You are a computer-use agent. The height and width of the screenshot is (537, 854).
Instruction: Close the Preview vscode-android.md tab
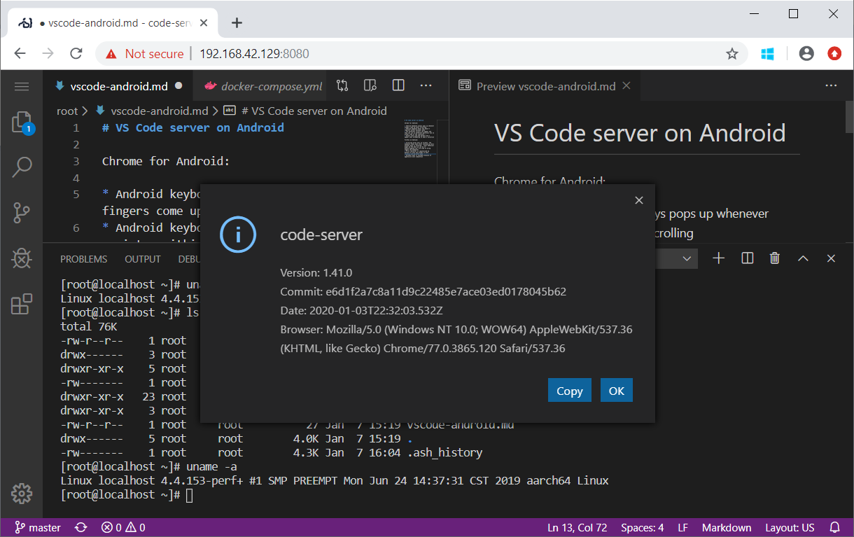click(x=626, y=86)
